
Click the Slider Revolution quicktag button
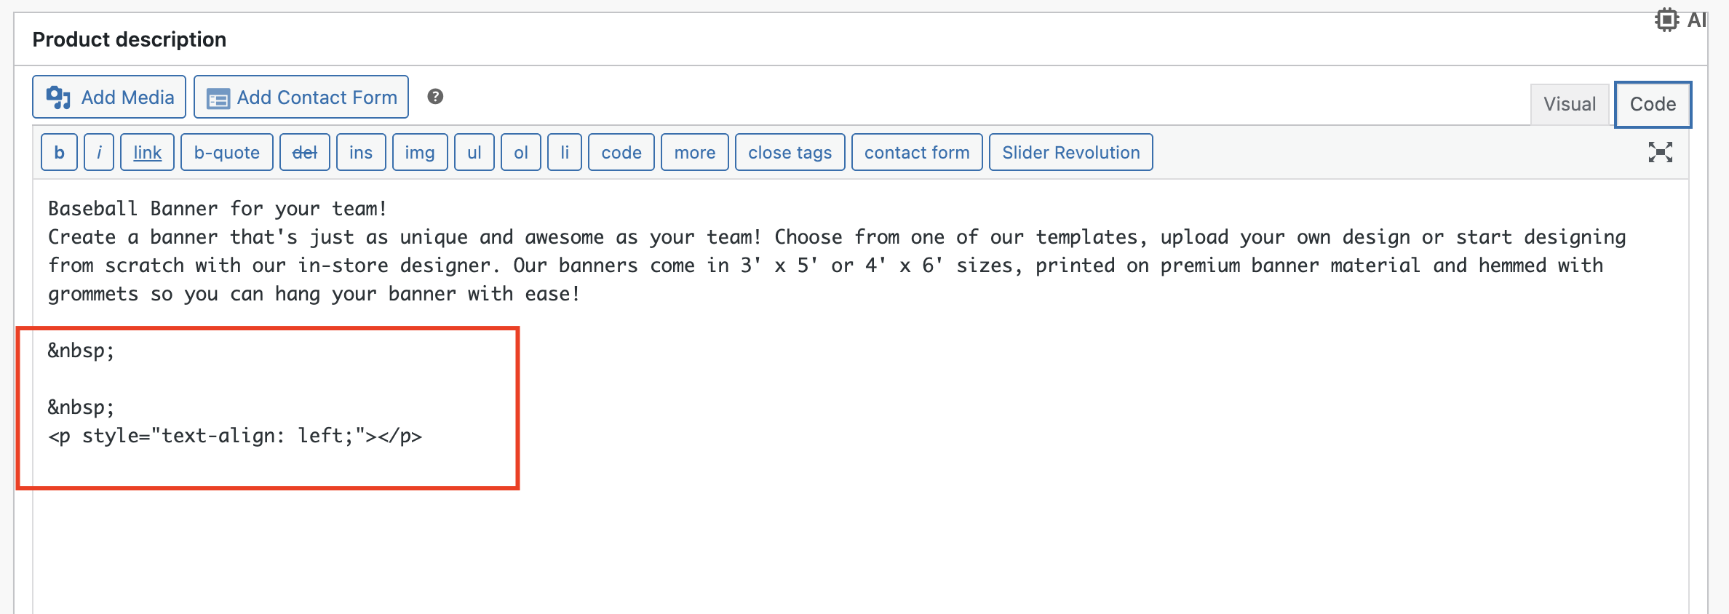1071,152
